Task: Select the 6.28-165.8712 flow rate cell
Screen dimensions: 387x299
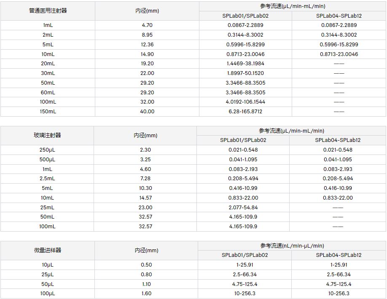Action: 245,112
